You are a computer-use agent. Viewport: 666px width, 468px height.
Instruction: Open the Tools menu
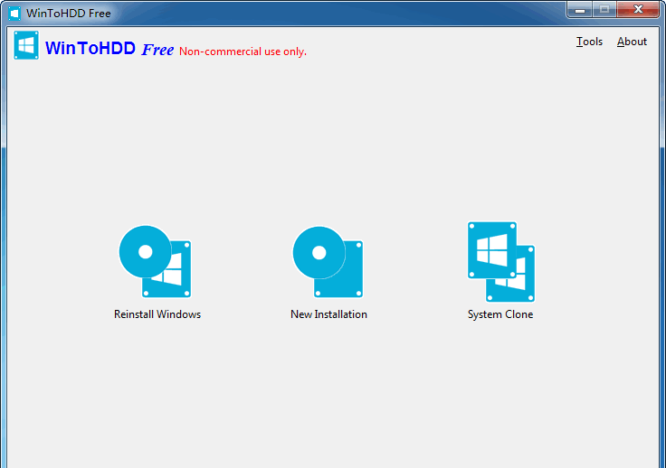(x=589, y=42)
